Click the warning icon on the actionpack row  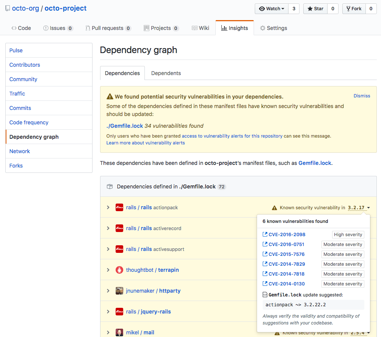(274, 208)
